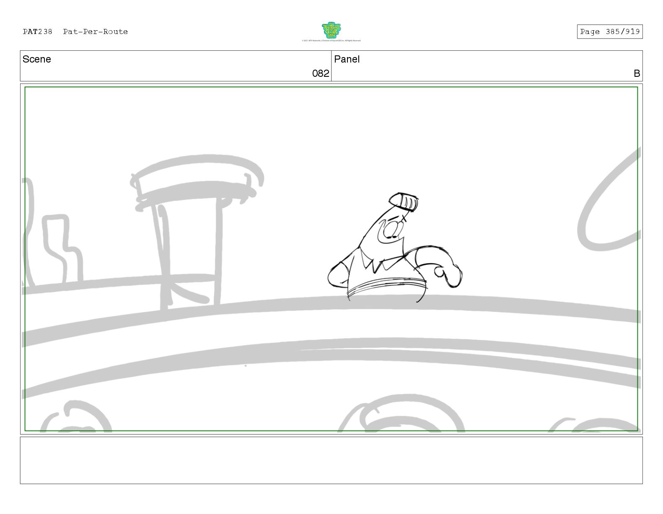
Task: Click the 'PAT238' episode code
Action: [37, 31]
